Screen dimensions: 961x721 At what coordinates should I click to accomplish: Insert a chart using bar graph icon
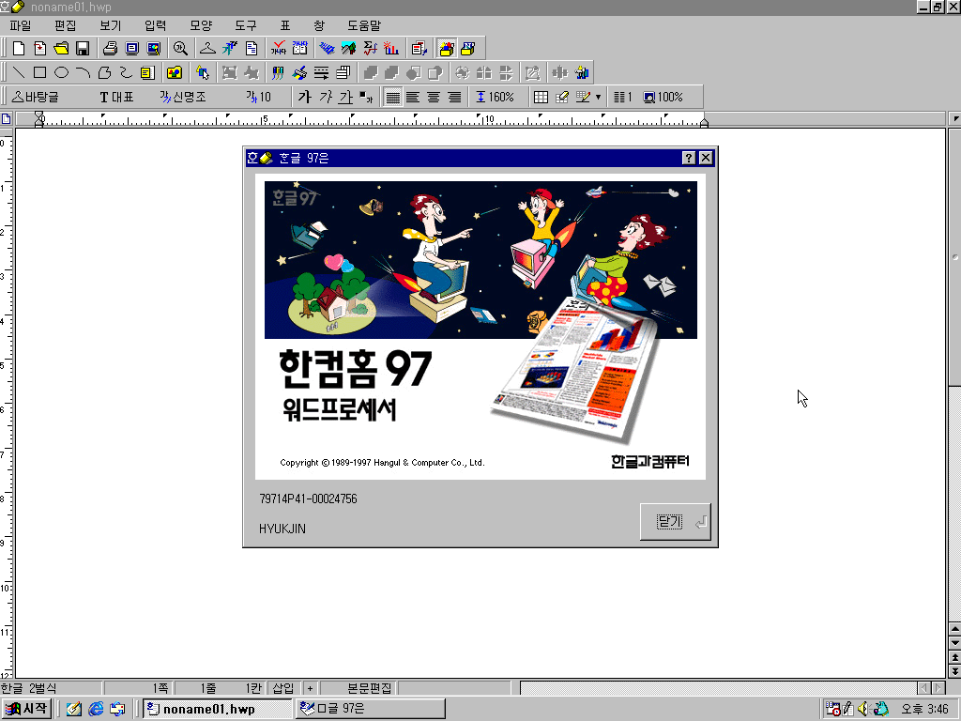390,49
